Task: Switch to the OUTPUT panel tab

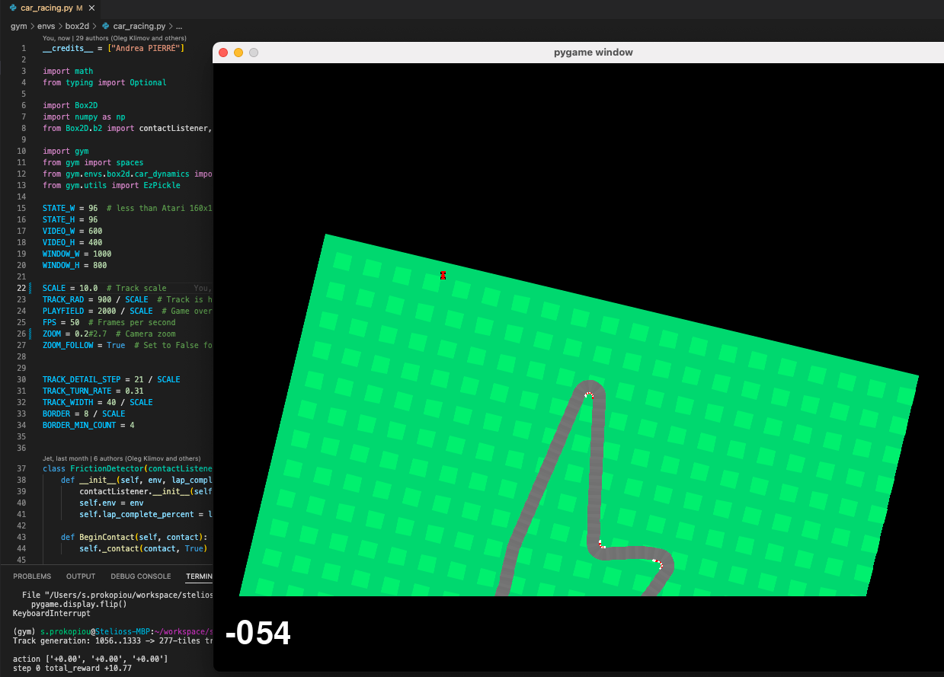Action: point(80,576)
